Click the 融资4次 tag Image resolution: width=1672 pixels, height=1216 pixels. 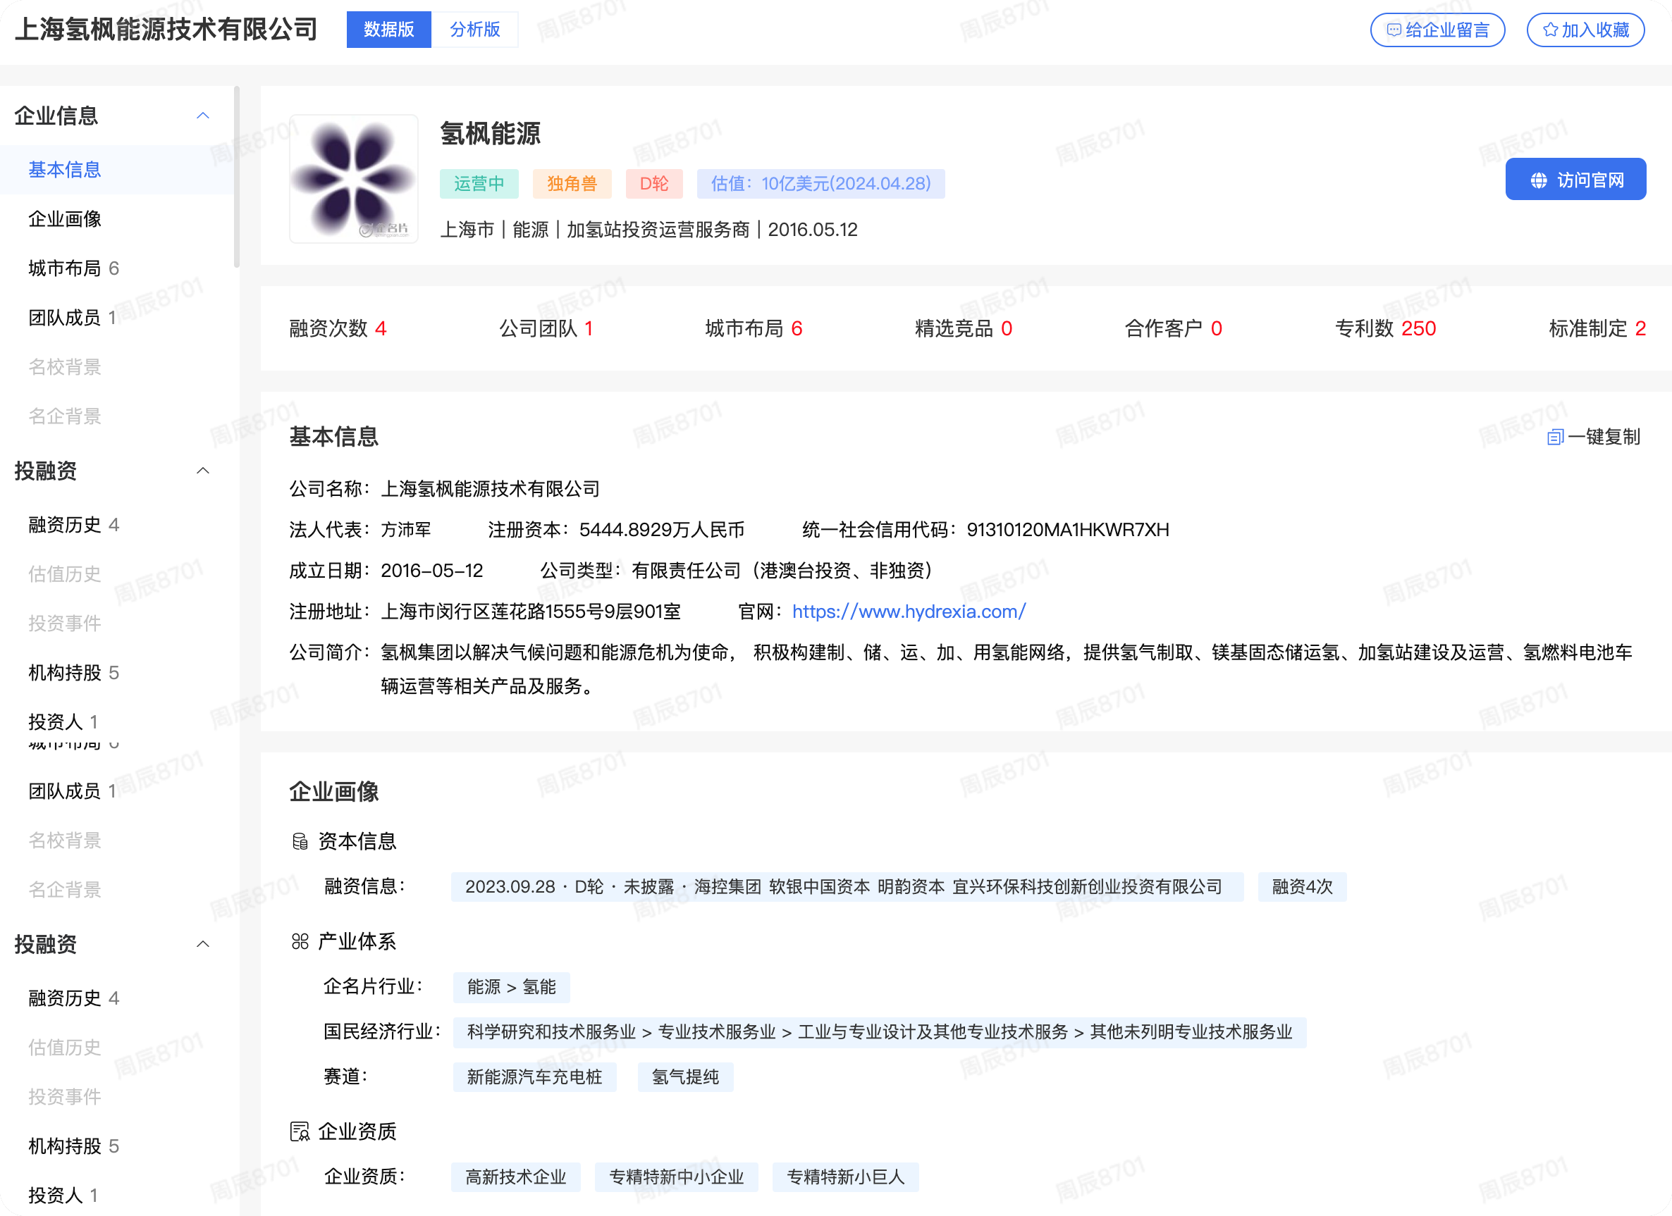(1302, 887)
